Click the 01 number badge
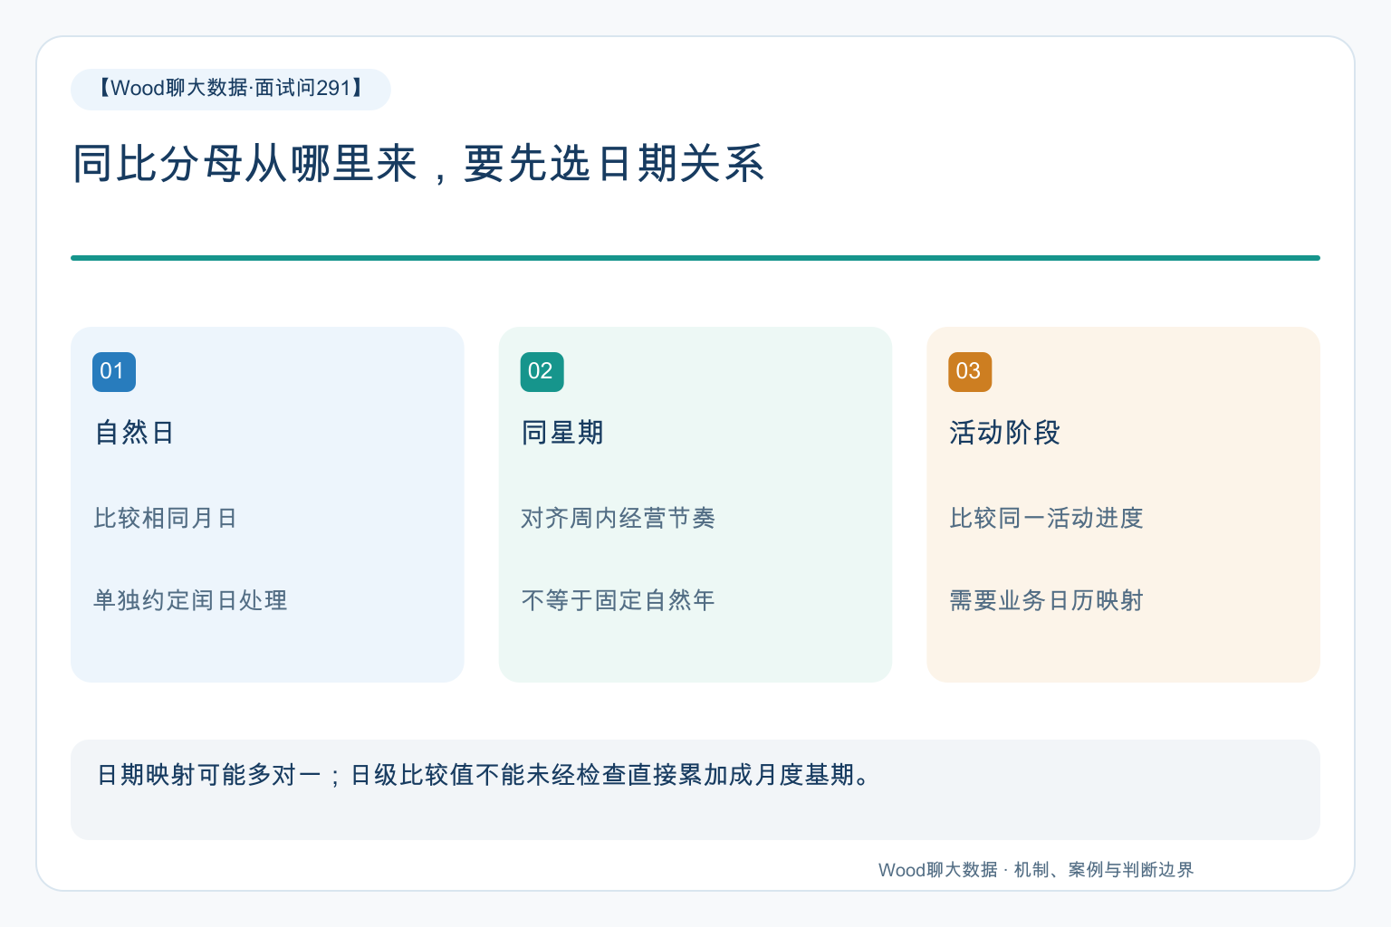 tap(114, 372)
